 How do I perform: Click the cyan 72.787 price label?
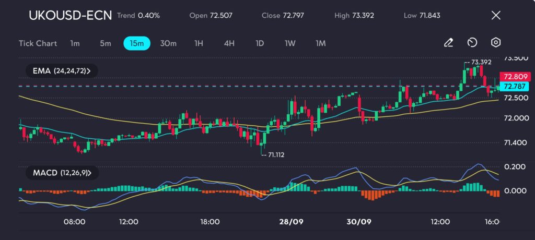click(x=514, y=86)
